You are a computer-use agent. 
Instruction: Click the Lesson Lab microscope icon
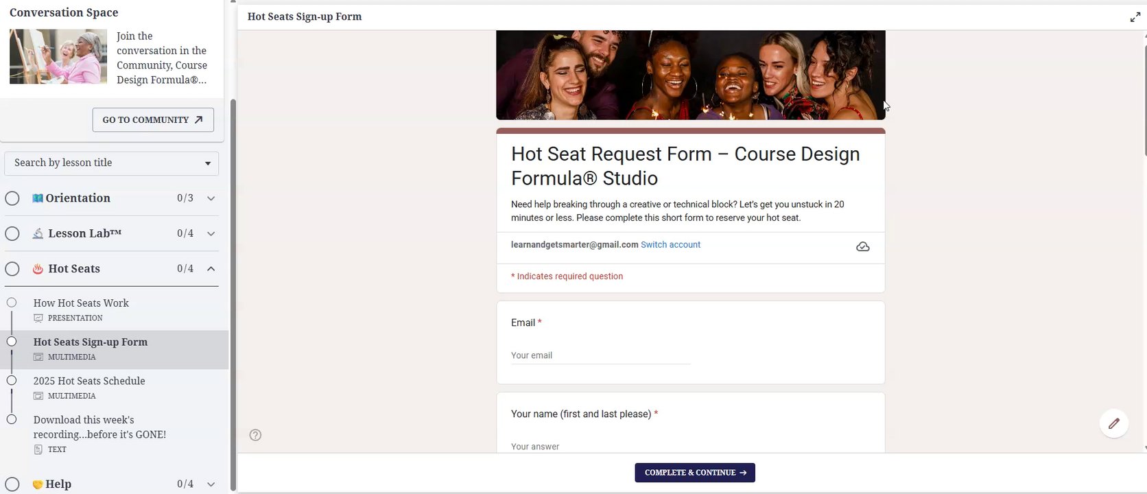coord(38,233)
